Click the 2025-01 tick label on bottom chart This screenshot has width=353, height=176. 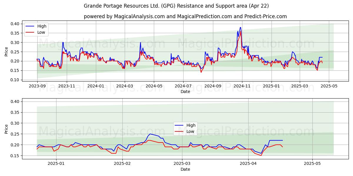click(x=56, y=164)
